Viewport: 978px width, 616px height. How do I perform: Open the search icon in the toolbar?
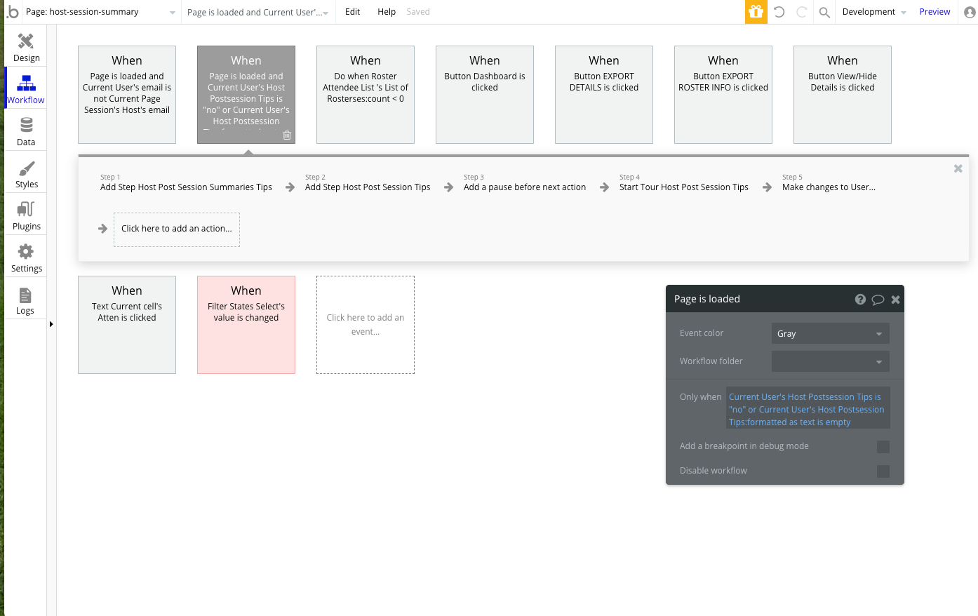824,12
